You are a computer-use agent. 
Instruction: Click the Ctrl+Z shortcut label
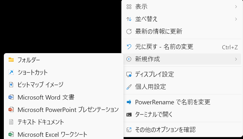[x=230, y=47]
